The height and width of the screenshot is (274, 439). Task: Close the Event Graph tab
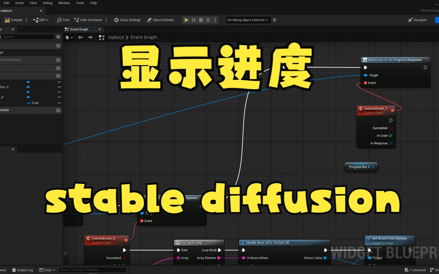(100, 29)
